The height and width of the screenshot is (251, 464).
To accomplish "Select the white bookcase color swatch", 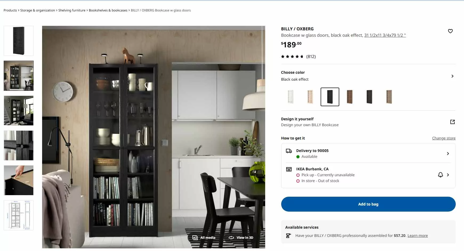I will [x=290, y=97].
